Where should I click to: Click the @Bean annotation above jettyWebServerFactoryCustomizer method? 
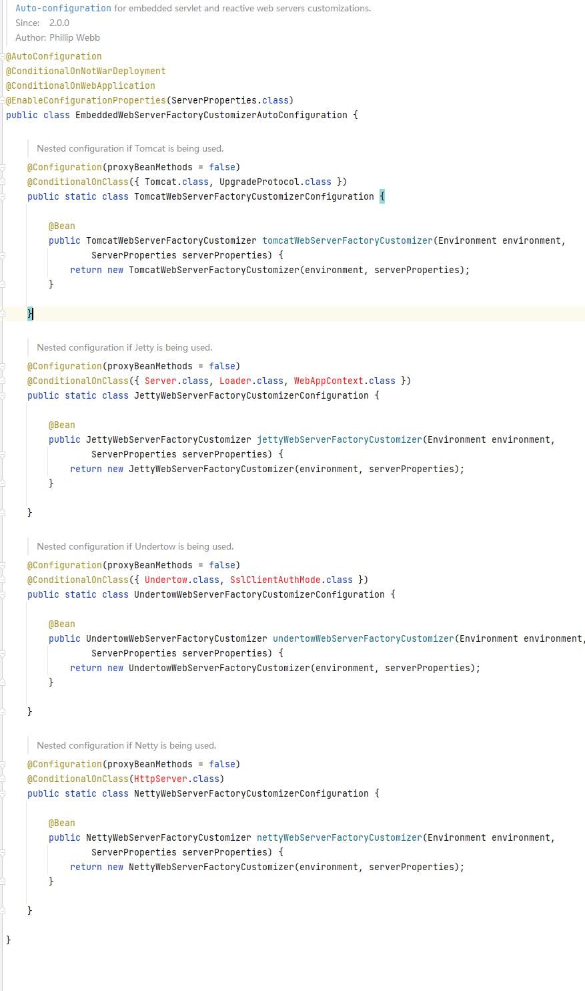tap(62, 425)
